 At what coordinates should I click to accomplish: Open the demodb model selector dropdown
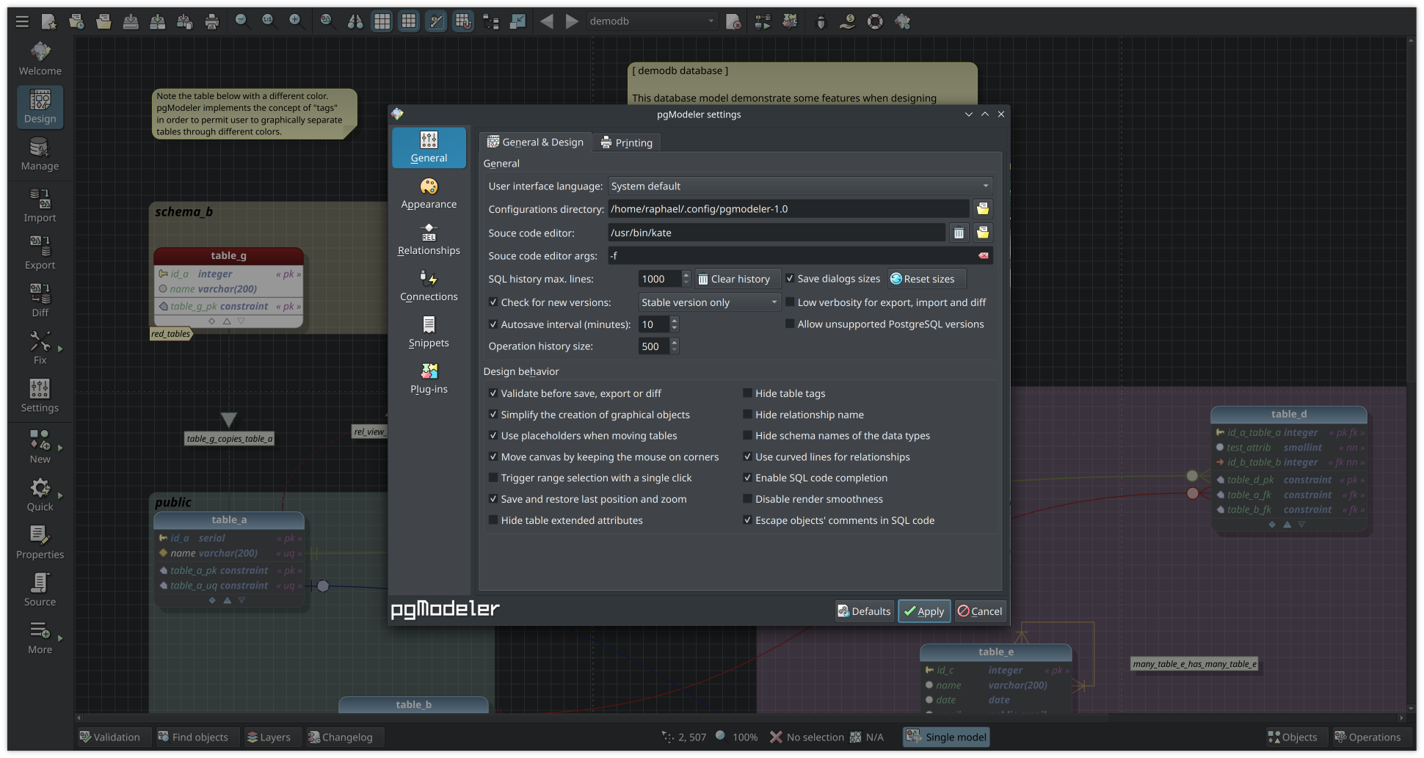tap(651, 21)
